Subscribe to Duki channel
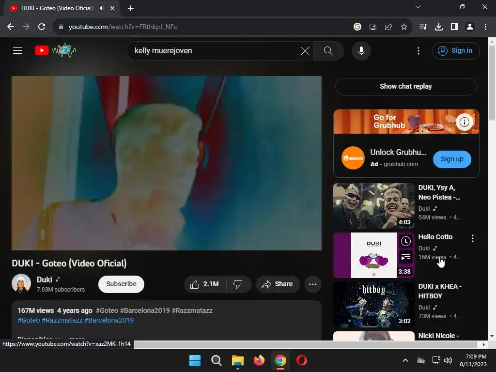Image resolution: width=496 pixels, height=372 pixels. click(121, 284)
